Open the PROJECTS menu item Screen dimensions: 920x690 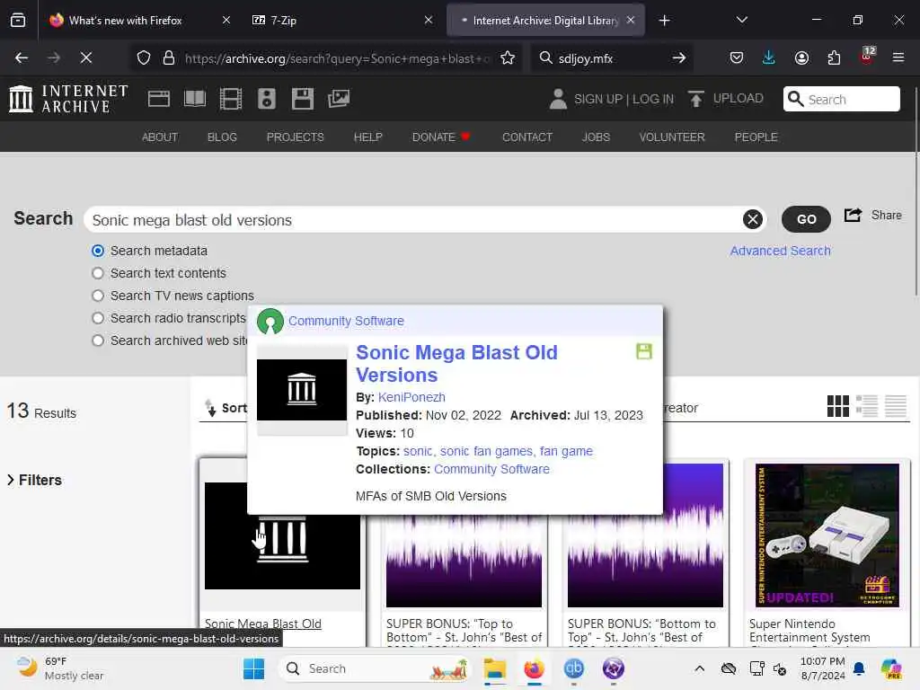(295, 137)
